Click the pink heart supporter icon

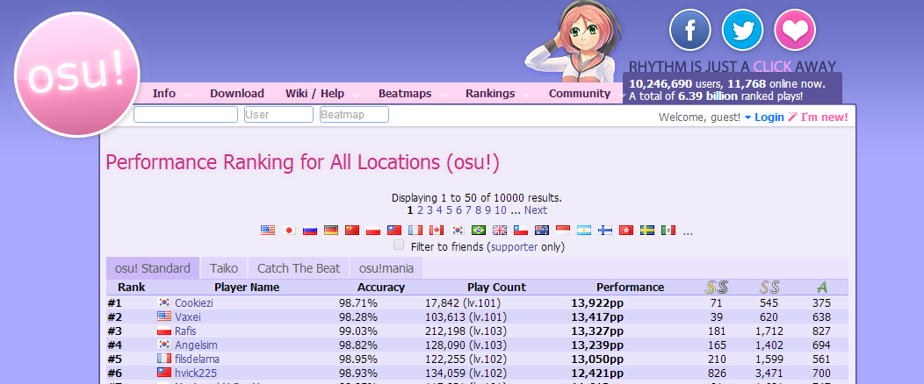click(795, 30)
